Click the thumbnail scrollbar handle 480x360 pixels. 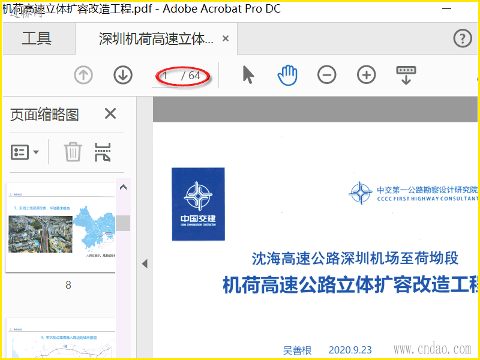pos(123,223)
